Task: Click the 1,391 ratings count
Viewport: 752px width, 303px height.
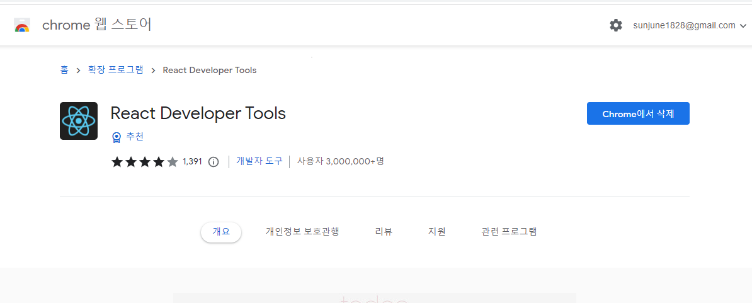Action: (192, 161)
